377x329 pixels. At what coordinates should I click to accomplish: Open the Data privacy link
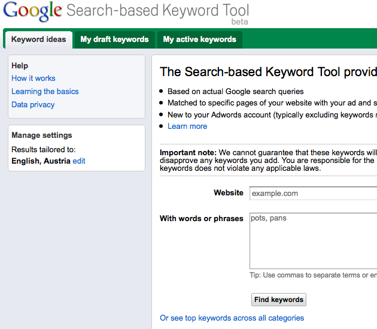coord(33,105)
